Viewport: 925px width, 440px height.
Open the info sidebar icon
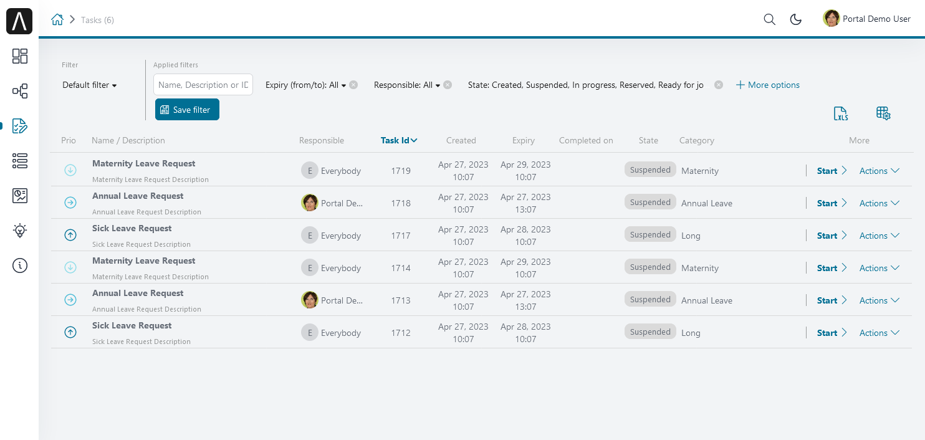[x=20, y=265]
